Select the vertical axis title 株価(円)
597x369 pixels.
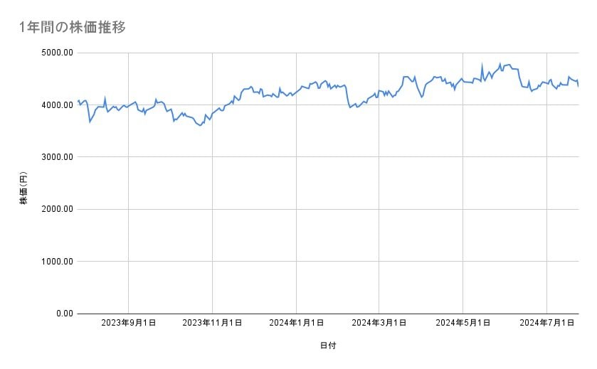23,189
